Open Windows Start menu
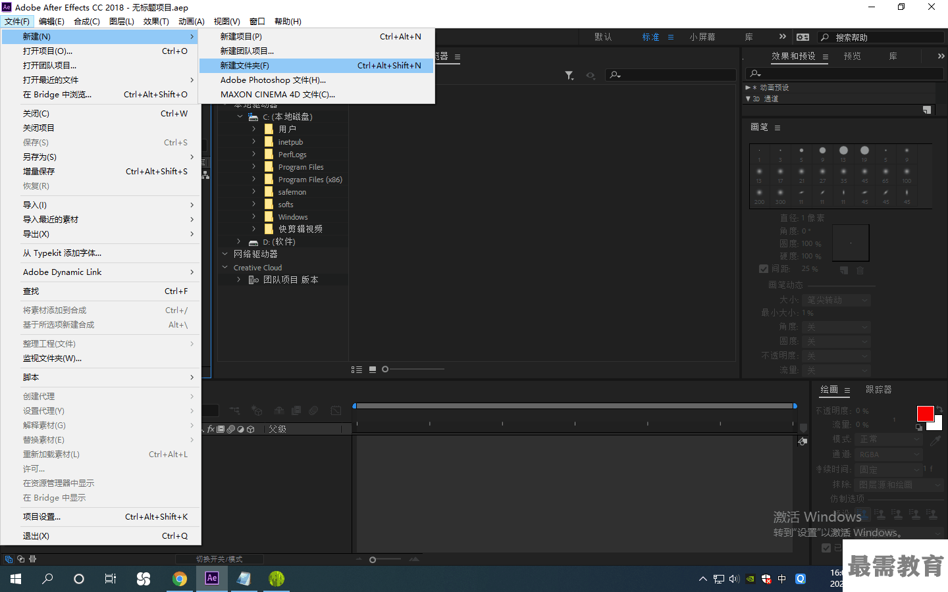The image size is (948, 592). click(x=16, y=579)
